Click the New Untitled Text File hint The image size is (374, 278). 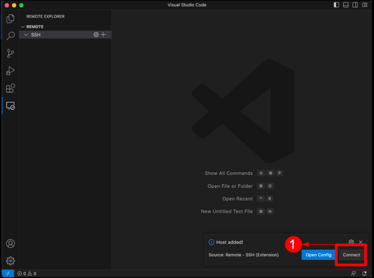226,211
